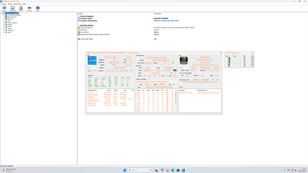Open the GIGABYTE H610M D3H WIFI DDR4 link
The width and height of the screenshot is (308, 173).
pos(166,21)
